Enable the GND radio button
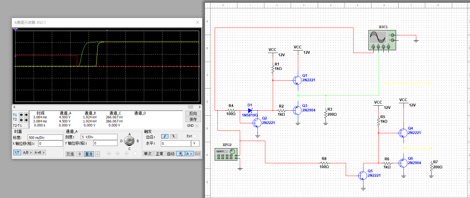Viewport: 470px width, 198px height. [x=197, y=125]
